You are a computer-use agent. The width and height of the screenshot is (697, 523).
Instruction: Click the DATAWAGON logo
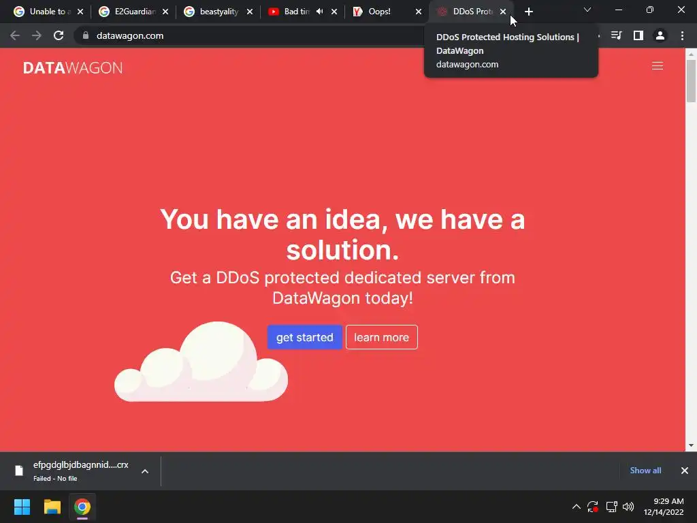pyautogui.click(x=73, y=67)
